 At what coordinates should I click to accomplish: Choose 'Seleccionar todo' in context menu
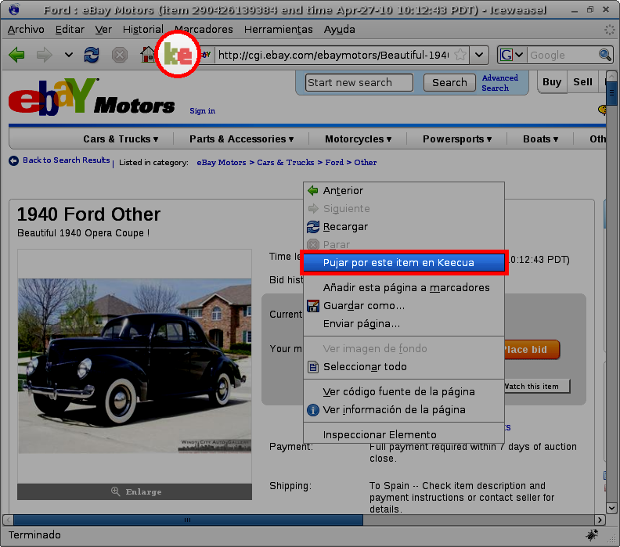(x=404, y=366)
